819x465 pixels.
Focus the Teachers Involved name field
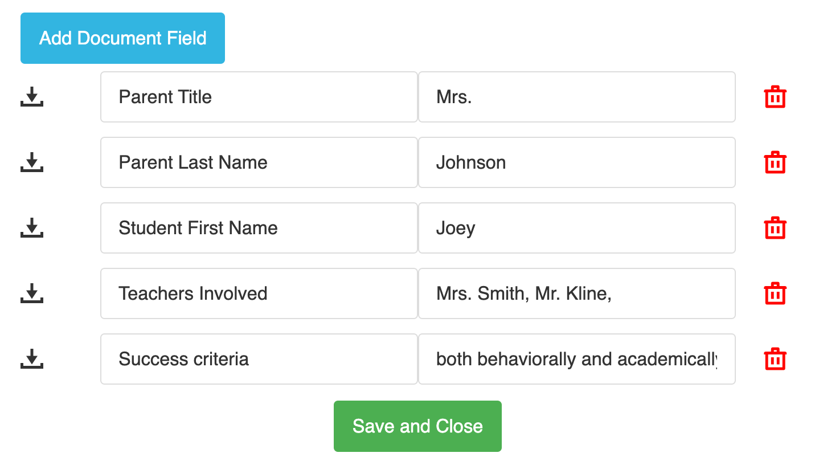[x=259, y=293]
